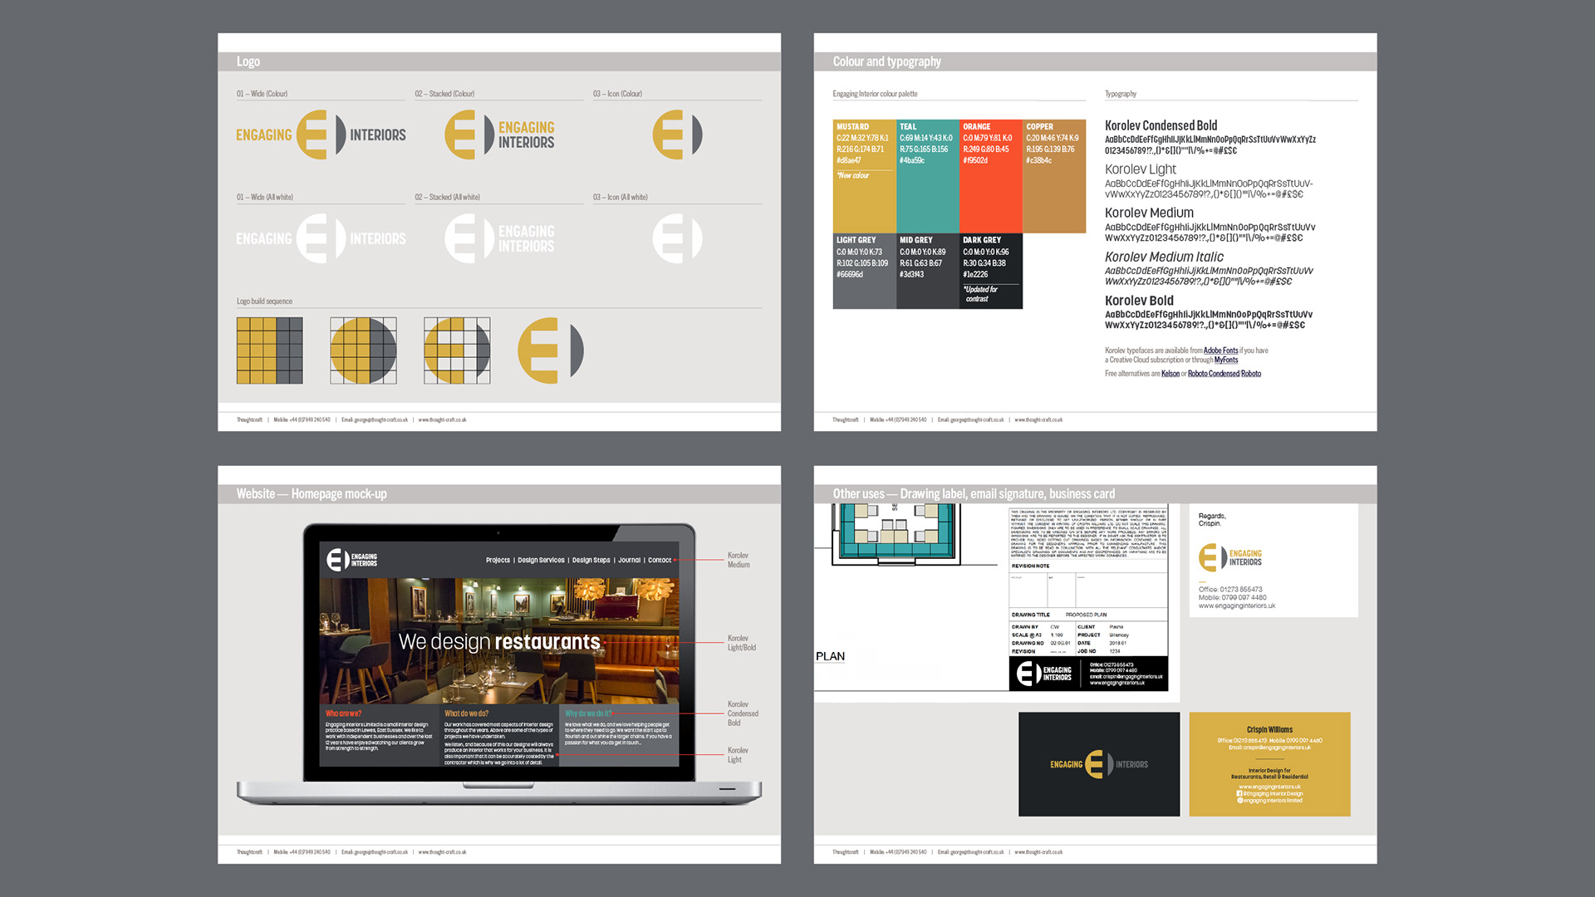The width and height of the screenshot is (1595, 897).
Task: Pick the Teal colour swatch
Action: (x=928, y=176)
